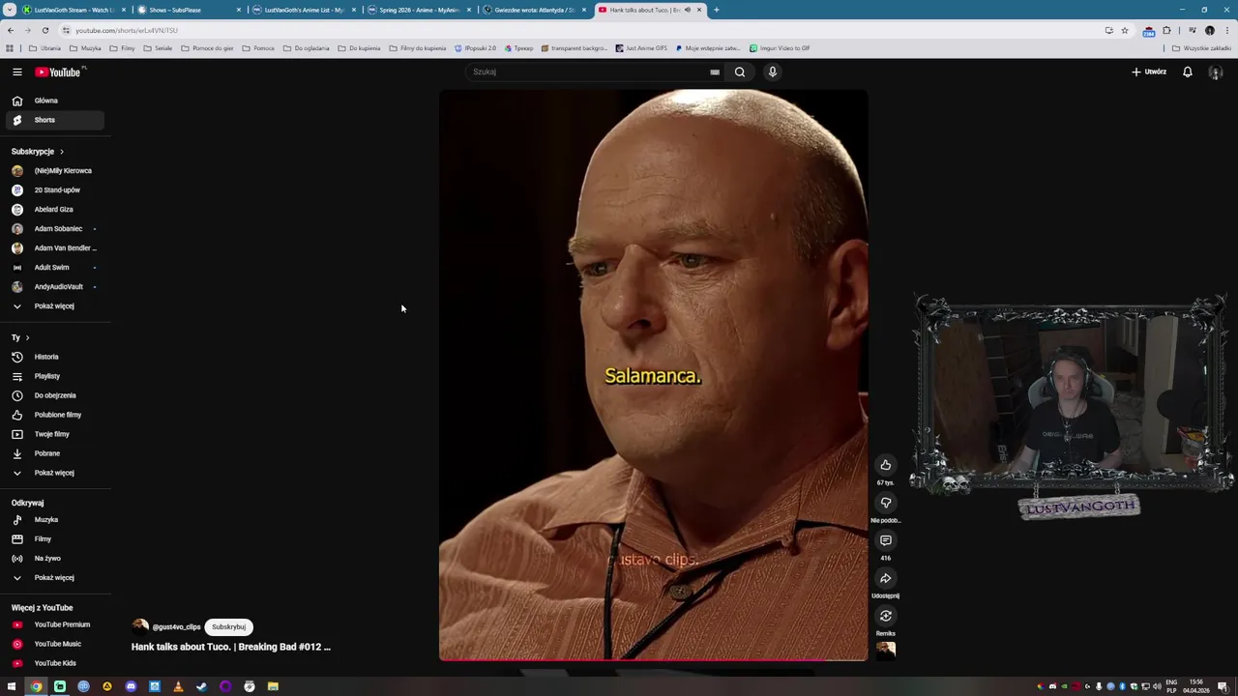This screenshot has width=1238, height=696.
Task: Open the Muzyka entry under Odkrywaj
Action: [55, 520]
